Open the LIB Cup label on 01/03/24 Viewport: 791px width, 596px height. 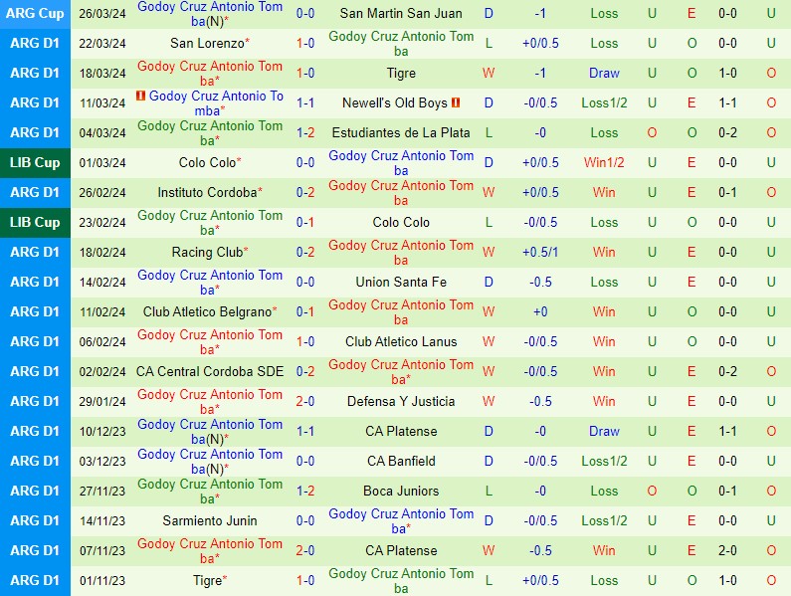click(x=35, y=162)
